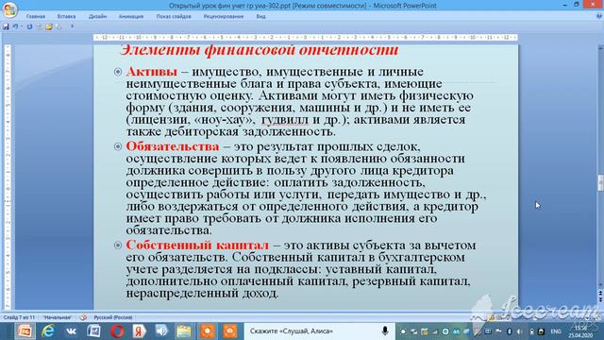Open the round Office button menu
The image size is (604, 340).
click(9, 9)
